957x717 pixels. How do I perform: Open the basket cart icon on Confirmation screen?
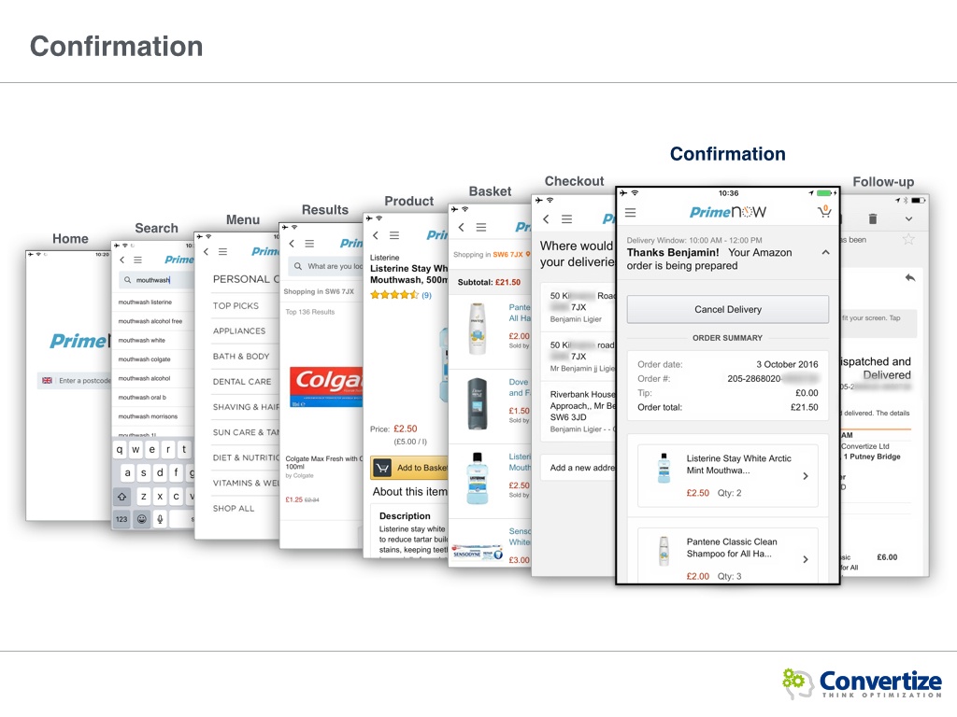(824, 212)
